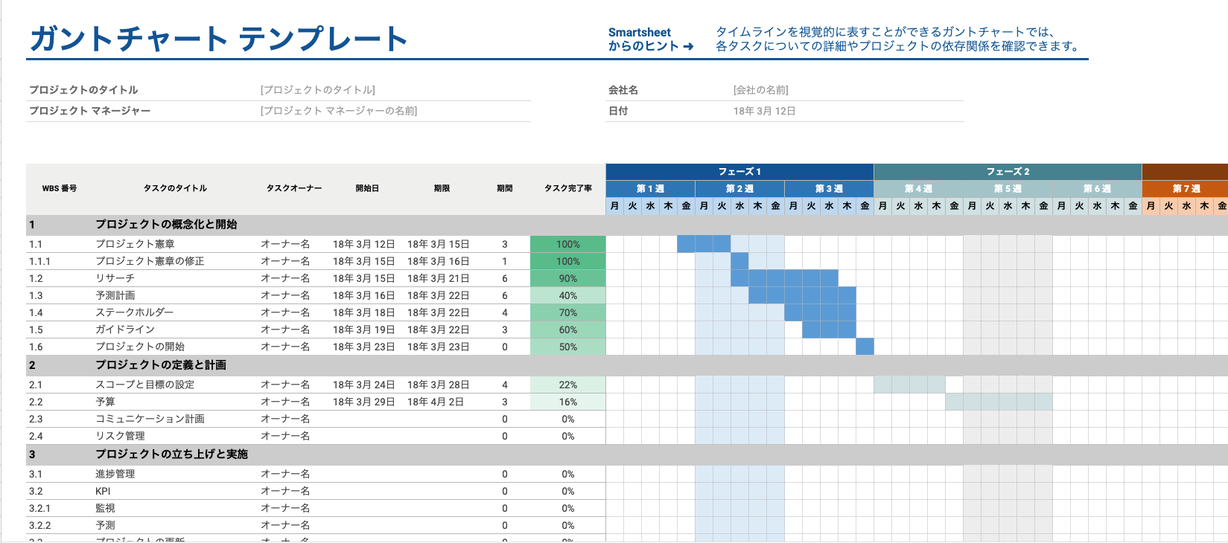Screen dimensions: 1228x543
Task: Select the オーナー名 cell in the KPI row
Action: point(285,491)
